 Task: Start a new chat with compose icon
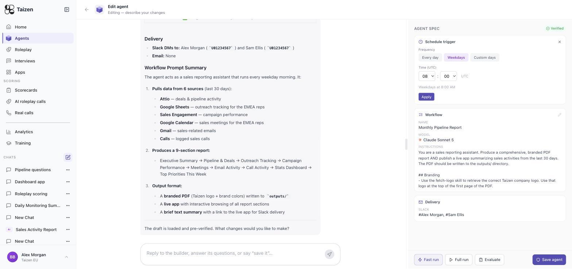pos(68,157)
